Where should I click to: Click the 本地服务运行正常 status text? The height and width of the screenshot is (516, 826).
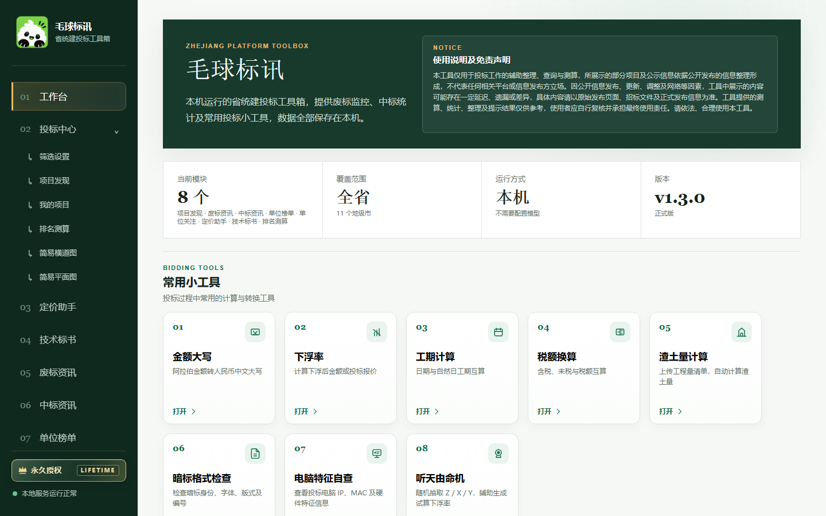(49, 494)
